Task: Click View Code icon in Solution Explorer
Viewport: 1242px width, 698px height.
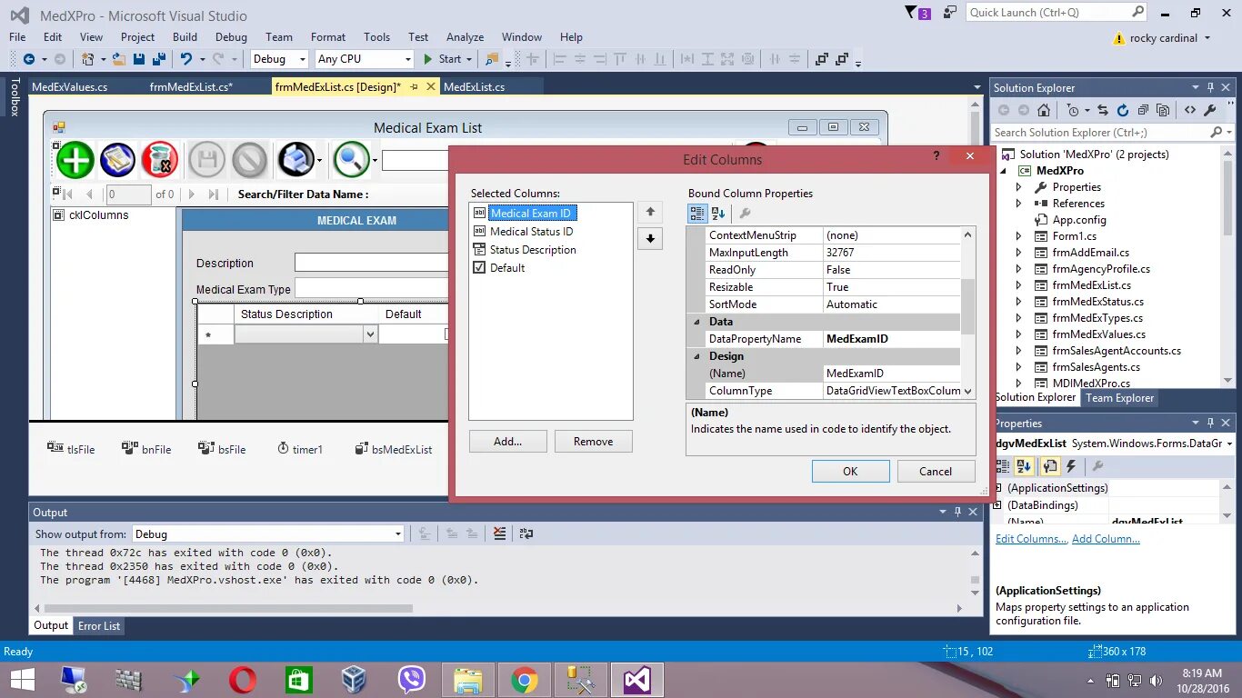Action: pos(1189,110)
